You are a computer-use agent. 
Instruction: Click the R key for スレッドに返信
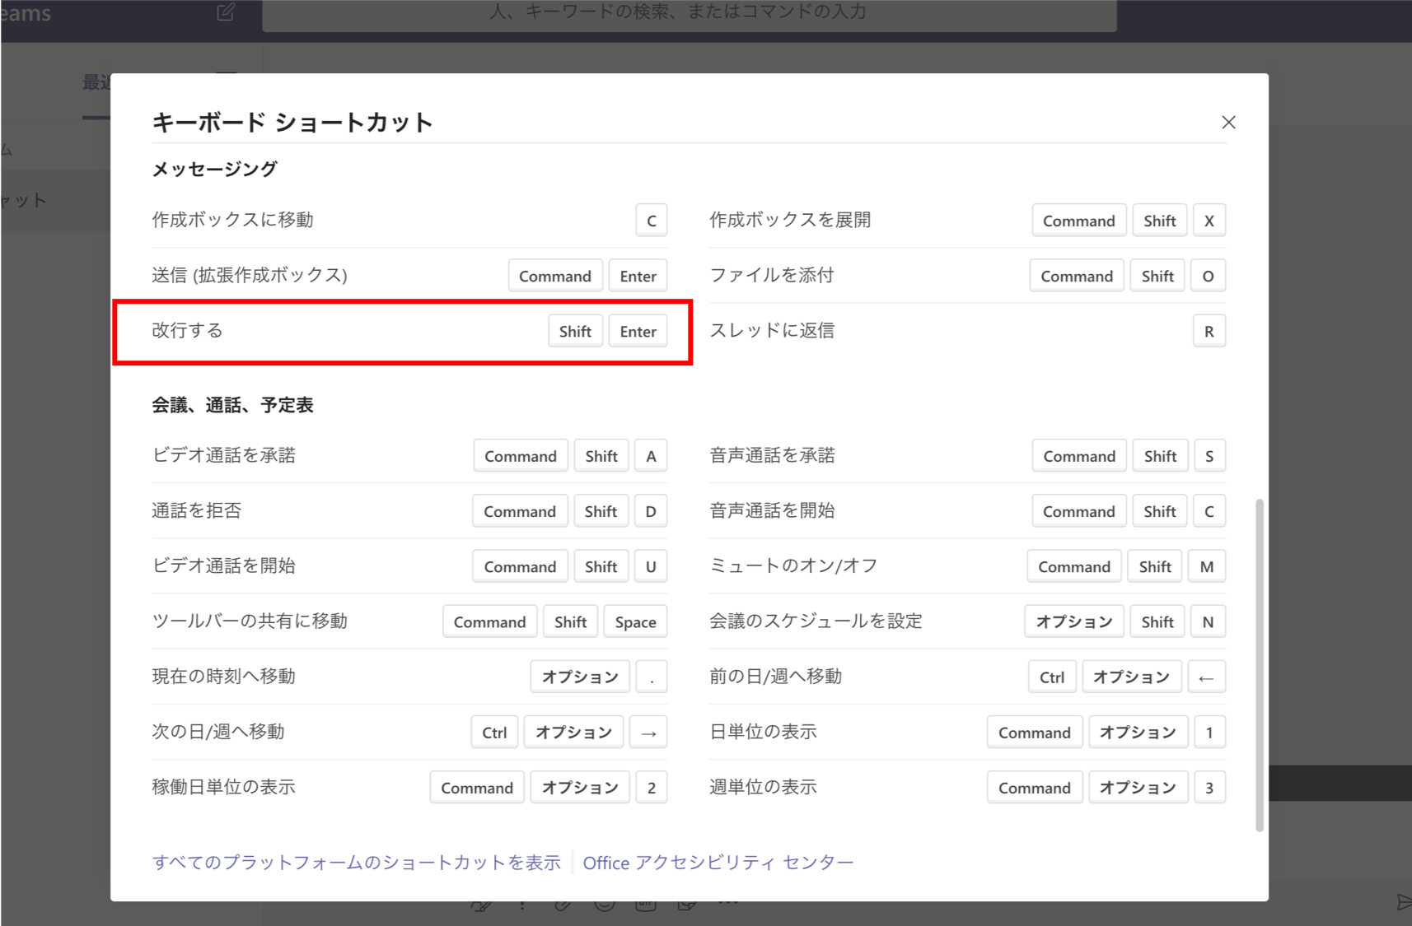(1209, 332)
